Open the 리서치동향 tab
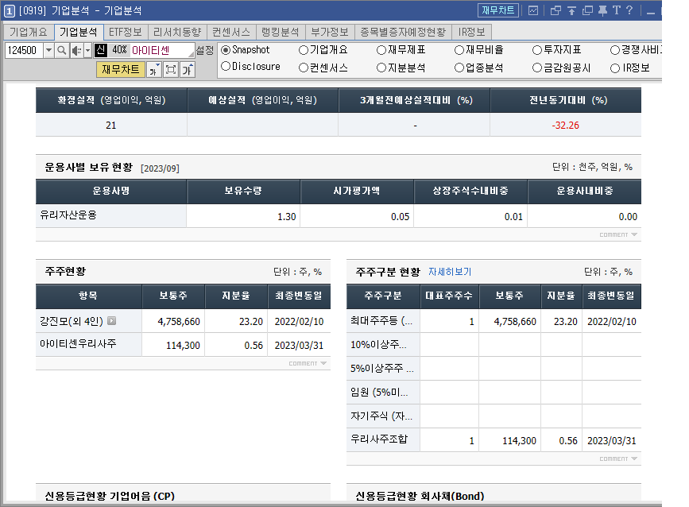 tap(177, 32)
